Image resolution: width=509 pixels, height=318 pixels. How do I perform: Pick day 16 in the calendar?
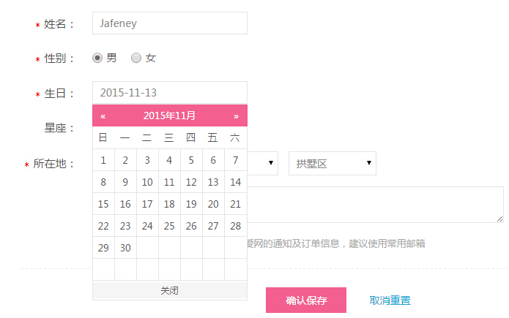point(125,204)
